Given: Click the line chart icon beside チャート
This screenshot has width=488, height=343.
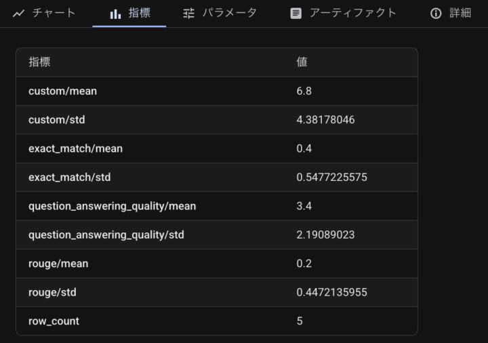Looking at the screenshot, I should point(18,14).
